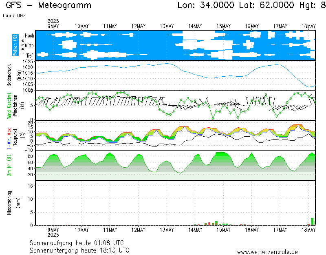Click the green 'Wind Geschwi.' label
Screen dimensions: 326x255
pos(9,106)
